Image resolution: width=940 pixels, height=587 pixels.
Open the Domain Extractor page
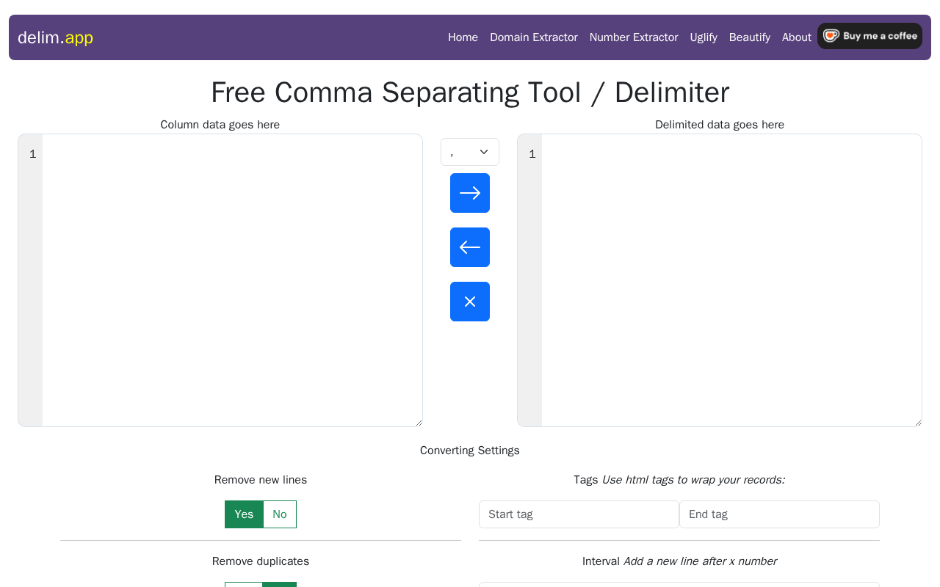(534, 37)
